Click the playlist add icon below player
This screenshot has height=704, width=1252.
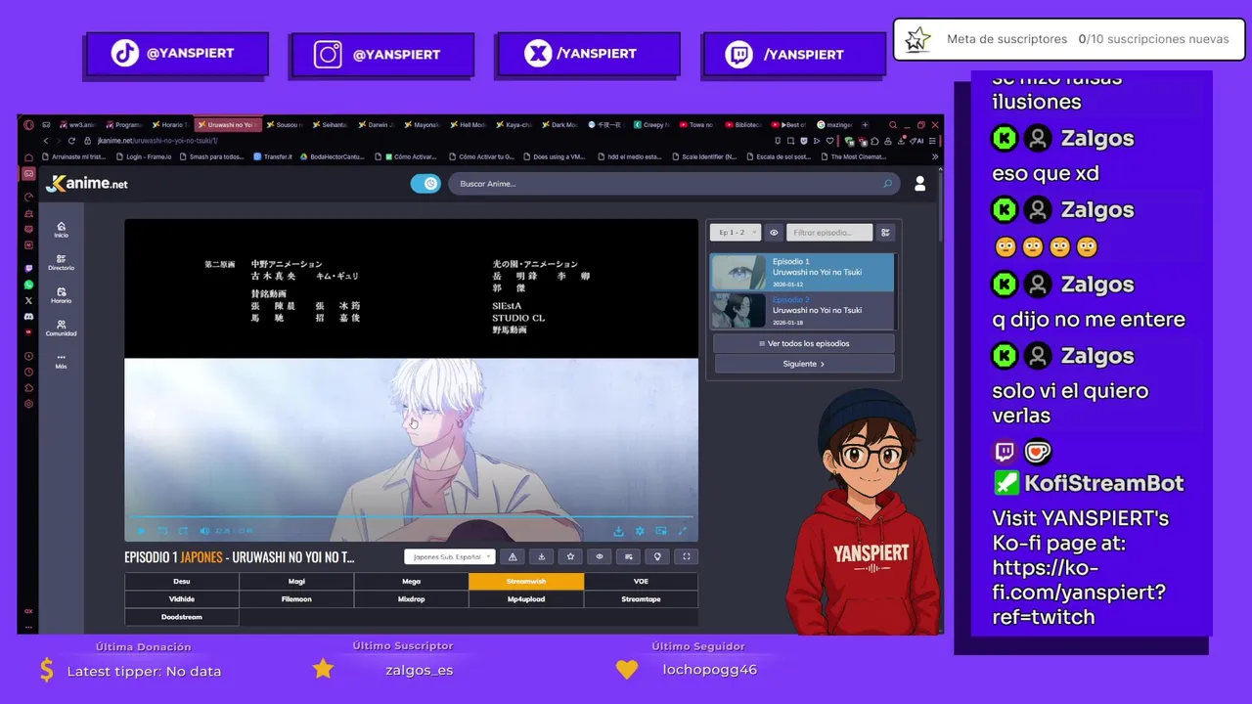[628, 556]
